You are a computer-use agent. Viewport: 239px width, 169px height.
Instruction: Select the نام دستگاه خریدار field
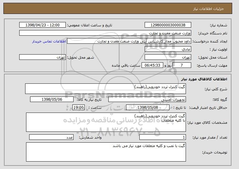105,33
